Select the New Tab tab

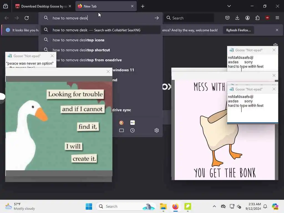tap(106, 6)
